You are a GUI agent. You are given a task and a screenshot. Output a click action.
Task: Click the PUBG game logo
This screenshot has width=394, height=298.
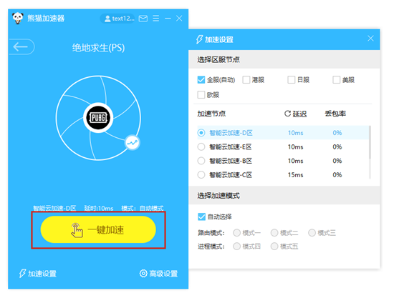pyautogui.click(x=98, y=117)
